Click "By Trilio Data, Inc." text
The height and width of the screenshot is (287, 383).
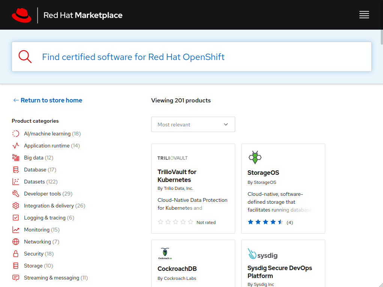click(175, 188)
